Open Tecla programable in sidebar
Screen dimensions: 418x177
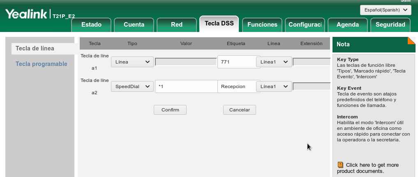tap(41, 64)
